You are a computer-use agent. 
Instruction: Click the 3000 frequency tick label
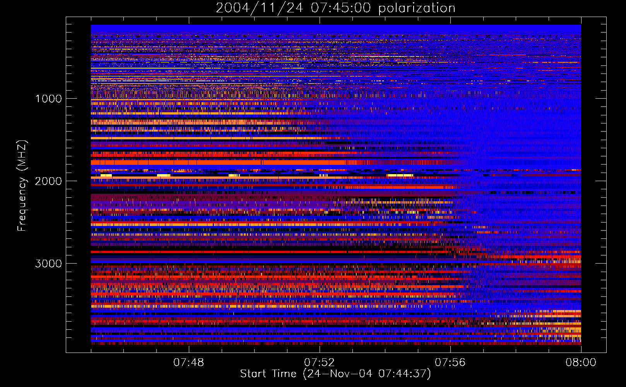[x=48, y=264]
